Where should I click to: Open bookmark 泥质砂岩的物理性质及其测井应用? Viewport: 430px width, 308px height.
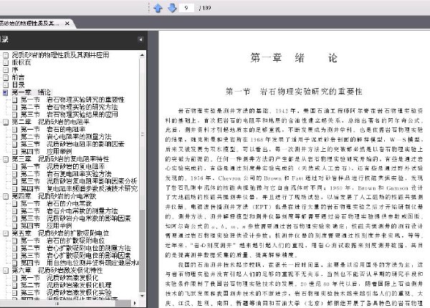pyautogui.click(x=61, y=55)
